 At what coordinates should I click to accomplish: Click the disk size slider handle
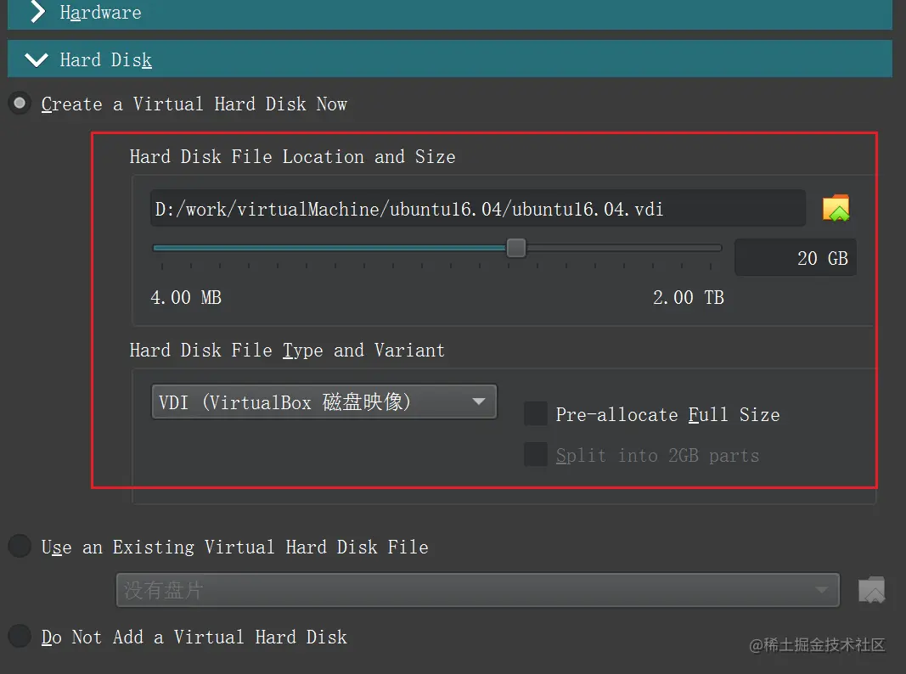(x=516, y=248)
